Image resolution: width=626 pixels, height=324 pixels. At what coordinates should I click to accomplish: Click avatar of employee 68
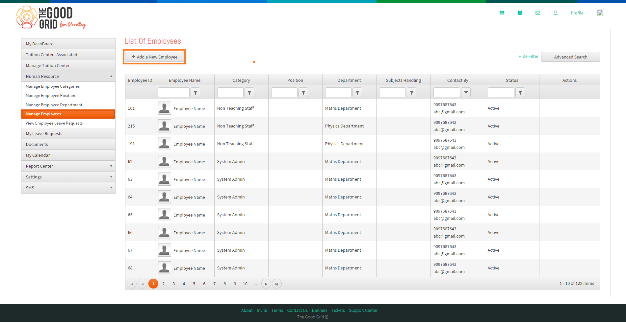[165, 268]
